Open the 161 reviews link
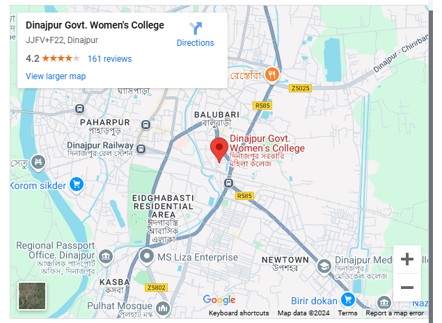442x323 pixels. point(110,59)
